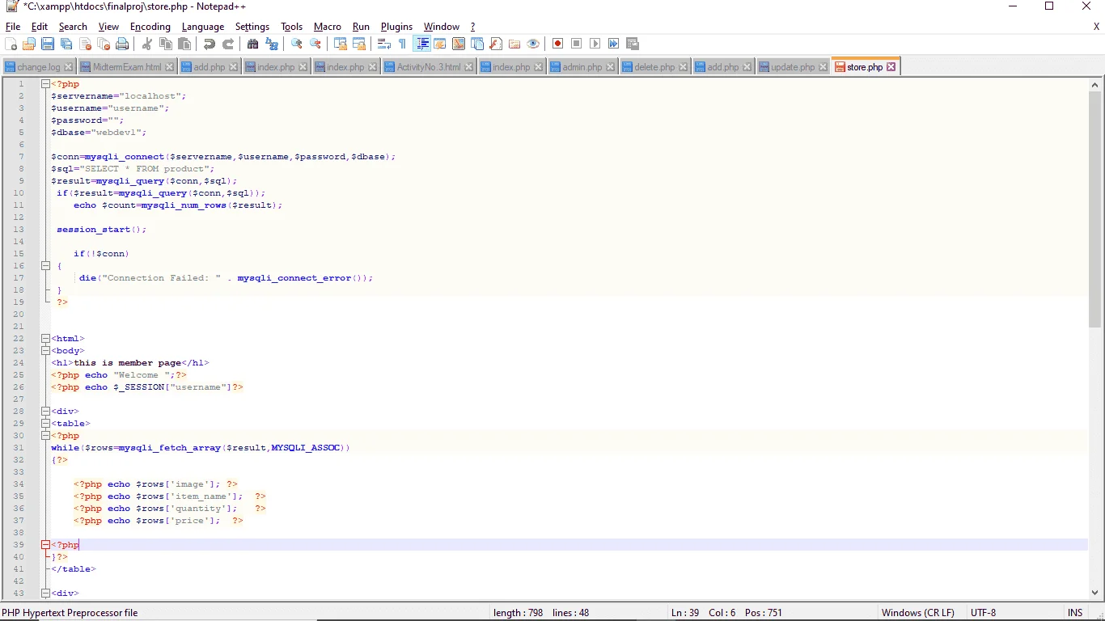Print the document using Print icon
Image resolution: width=1105 pixels, height=621 pixels.
122,44
